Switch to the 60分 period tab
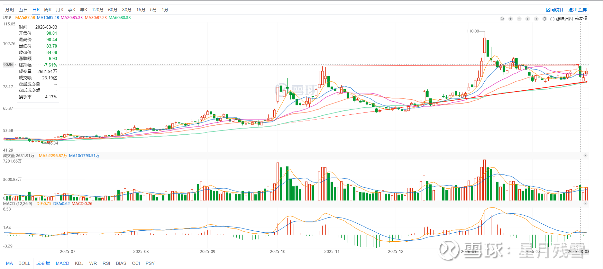603x269 pixels. click(x=113, y=10)
